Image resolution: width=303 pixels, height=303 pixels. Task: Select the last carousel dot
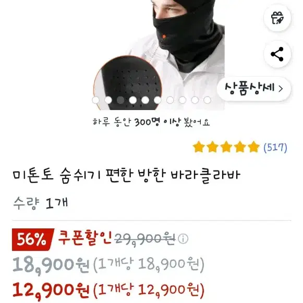208,100
